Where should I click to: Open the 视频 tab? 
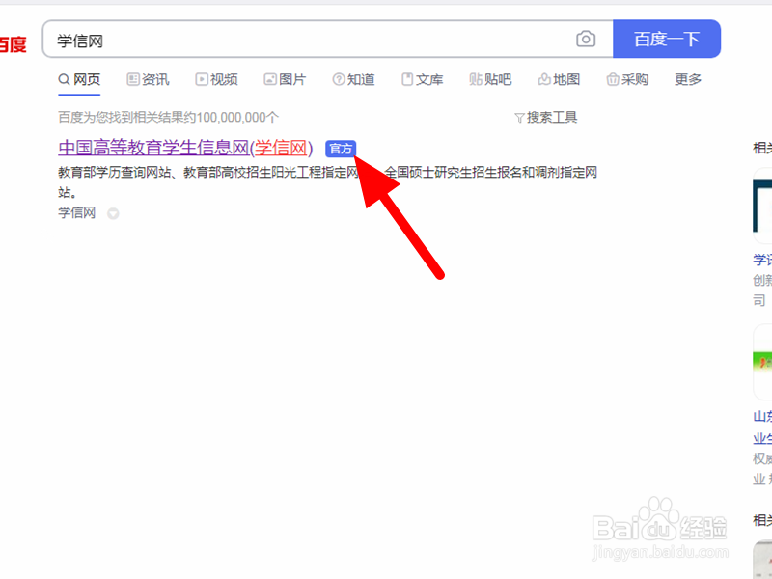tap(216, 79)
